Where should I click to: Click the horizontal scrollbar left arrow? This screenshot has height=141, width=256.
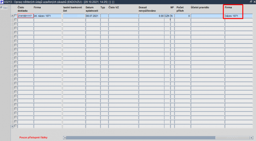tap(65, 137)
